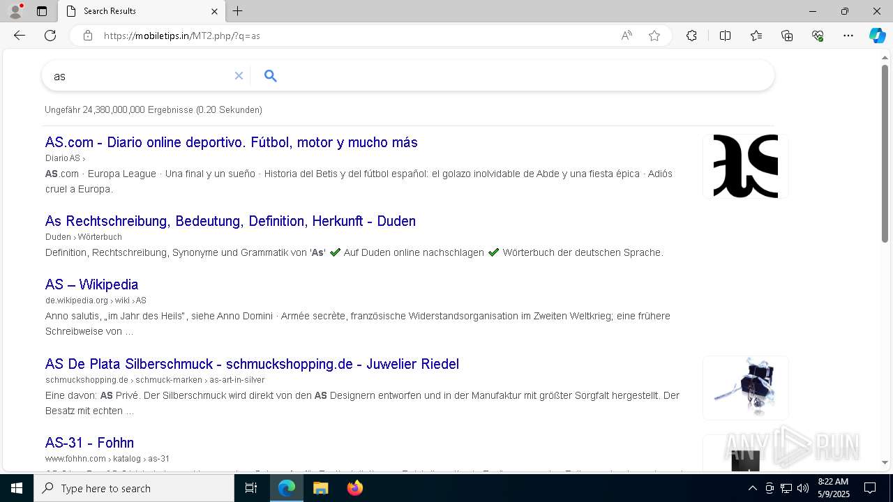Click scrollbar down arrow
893x502 pixels.
click(885, 463)
